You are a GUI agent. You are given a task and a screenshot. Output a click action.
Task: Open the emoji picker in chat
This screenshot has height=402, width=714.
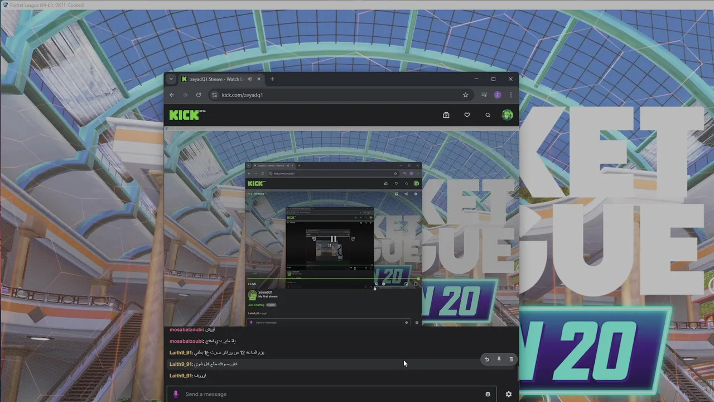[488, 394]
